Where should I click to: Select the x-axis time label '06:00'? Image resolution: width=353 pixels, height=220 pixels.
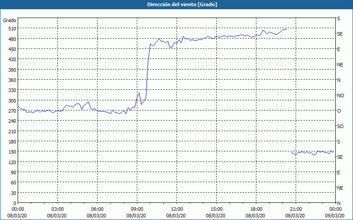97,209
